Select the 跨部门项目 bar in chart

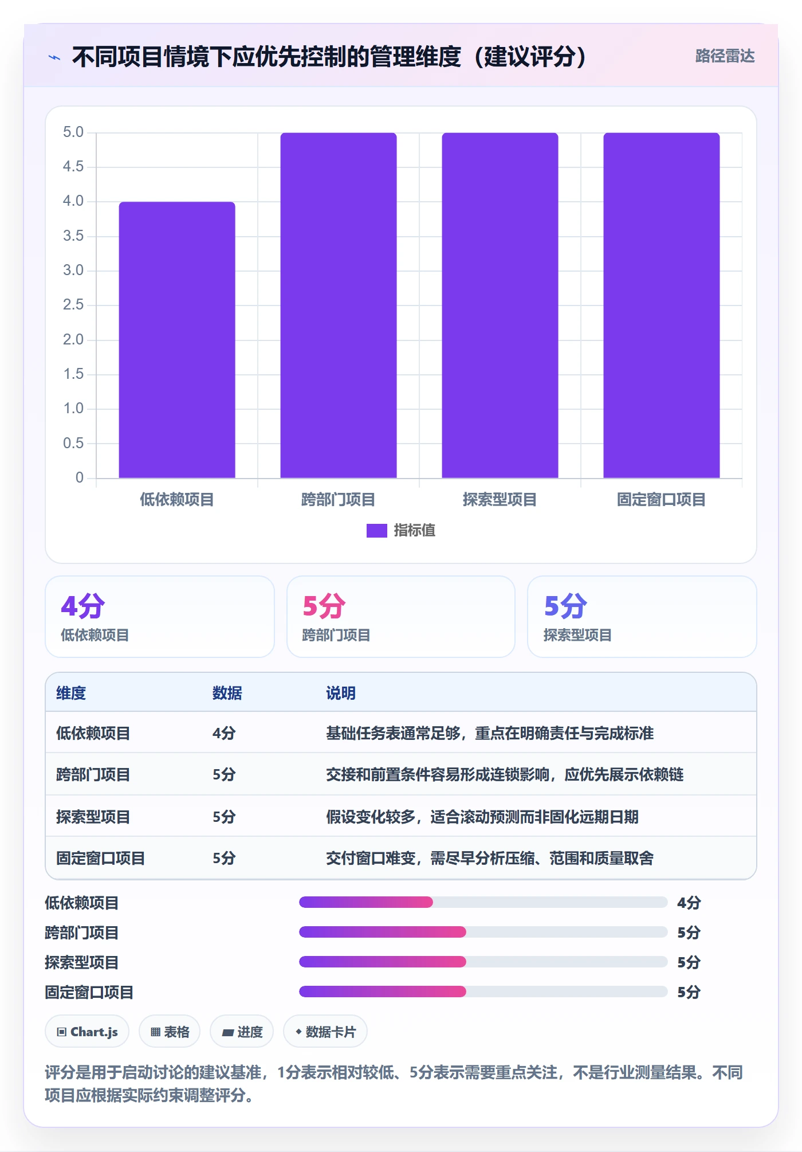point(339,305)
